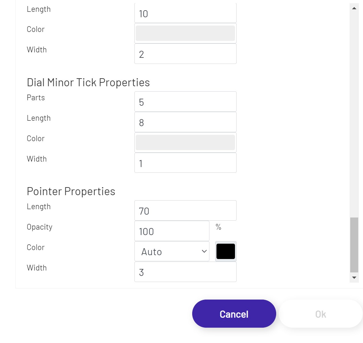Image resolution: width=363 pixels, height=343 pixels.
Task: Click the vertical scrollbar thumb
Action: click(x=354, y=245)
